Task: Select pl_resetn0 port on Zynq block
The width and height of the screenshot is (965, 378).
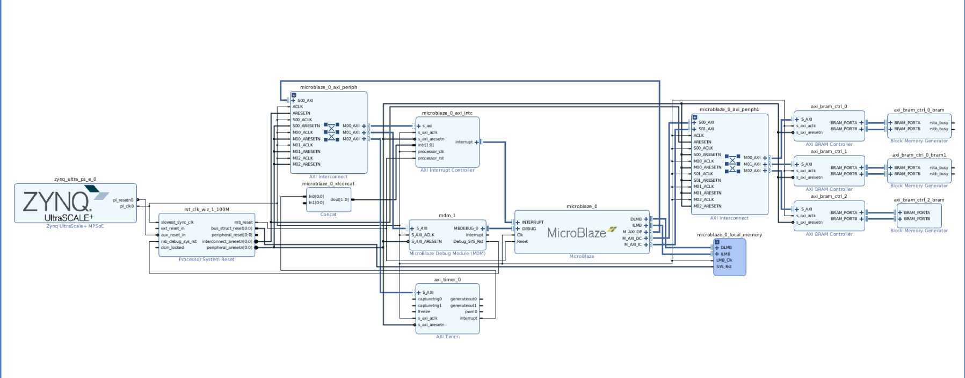Action: click(123, 200)
